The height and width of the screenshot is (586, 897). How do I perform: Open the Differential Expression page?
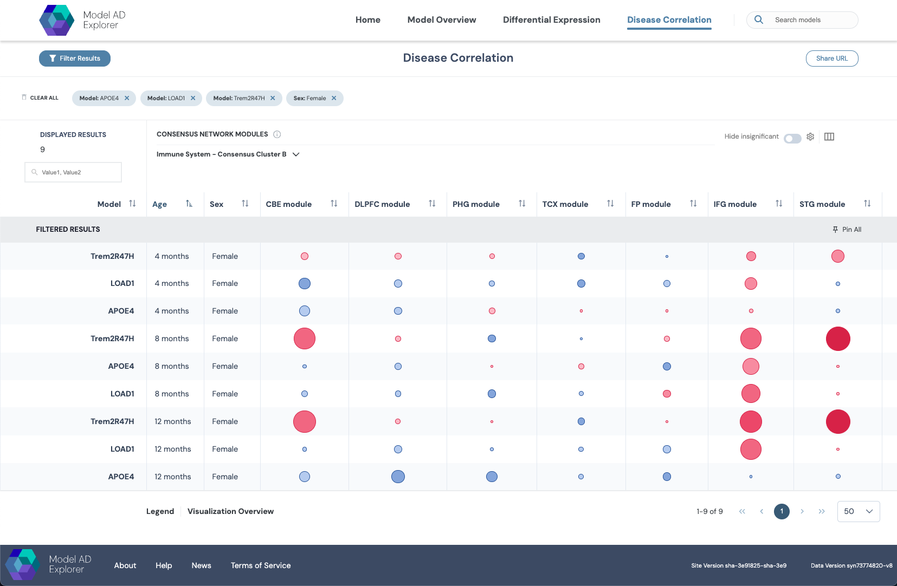click(552, 19)
